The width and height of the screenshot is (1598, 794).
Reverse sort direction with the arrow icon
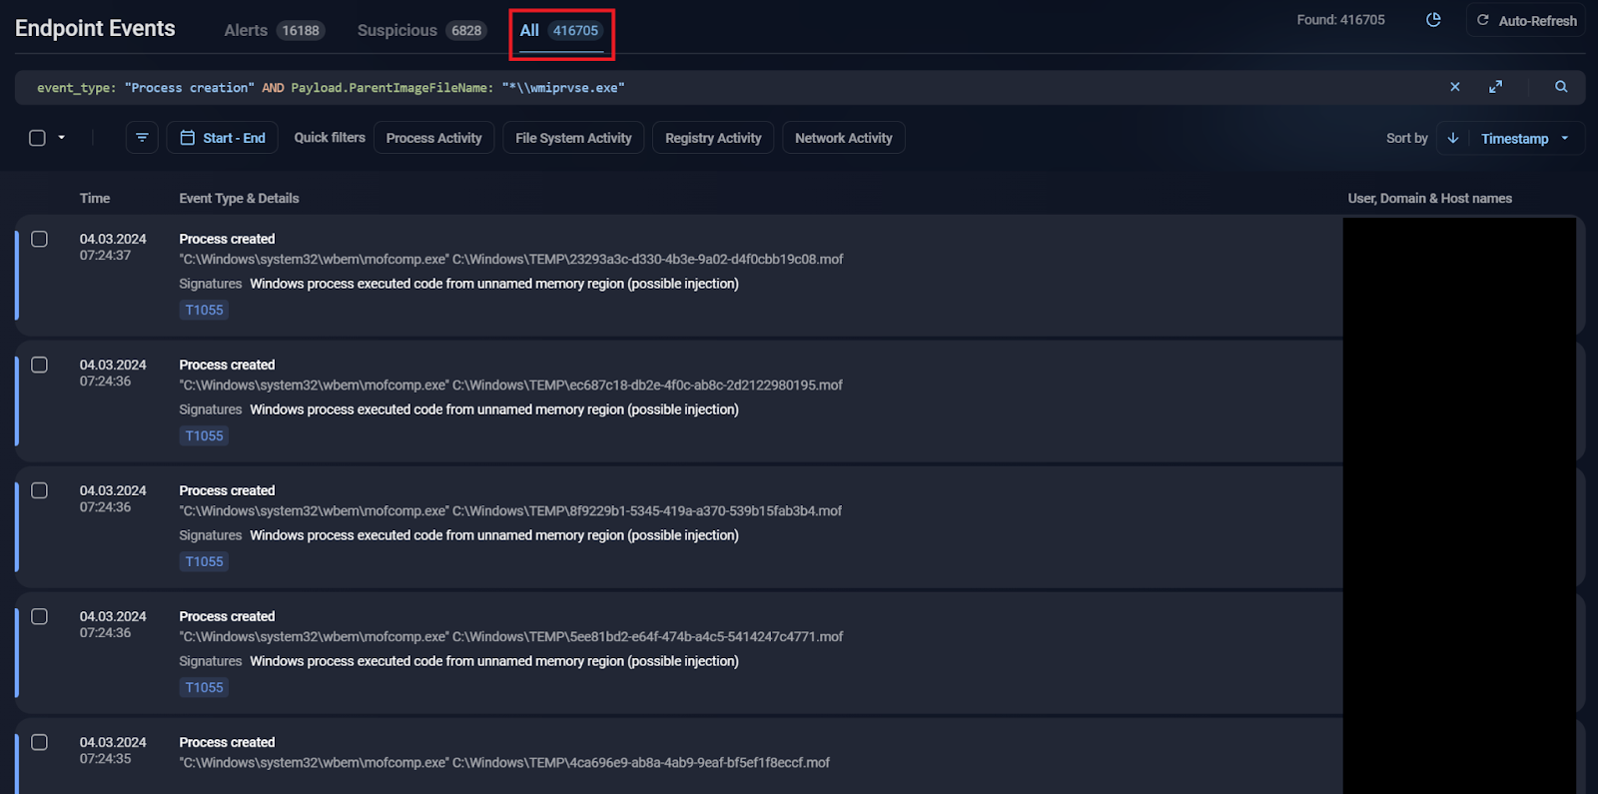1453,138
